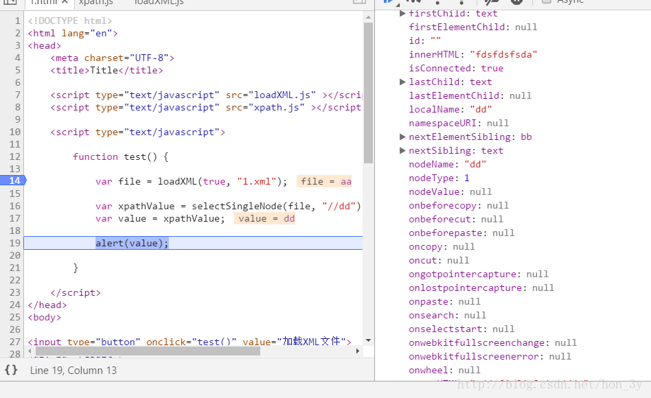Click the code editor scroll down arrow
The image size is (651, 398).
coord(368,340)
